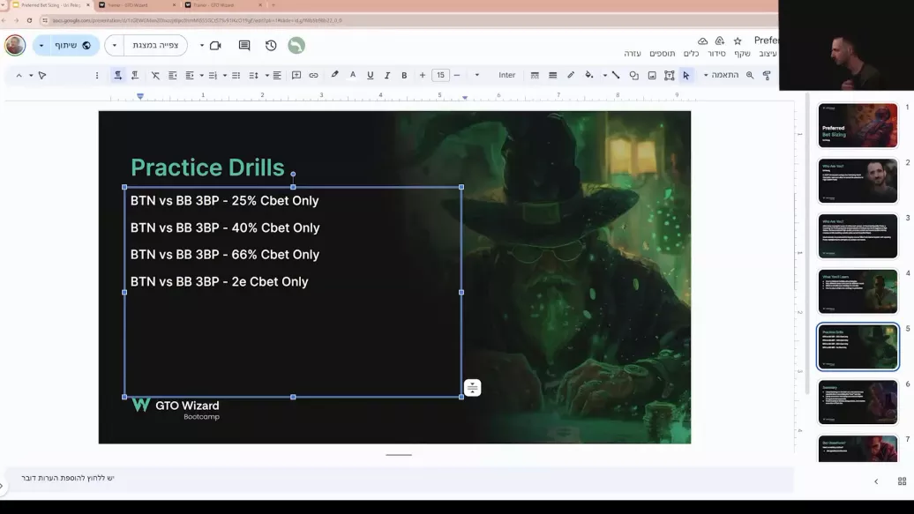Screen dimensions: 914x514
Task: Toggle Italic formatting
Action: click(387, 75)
